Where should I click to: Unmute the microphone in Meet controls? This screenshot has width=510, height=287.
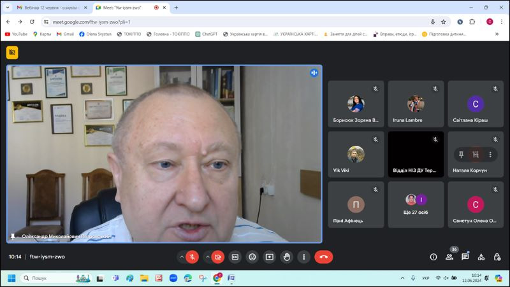(x=193, y=257)
